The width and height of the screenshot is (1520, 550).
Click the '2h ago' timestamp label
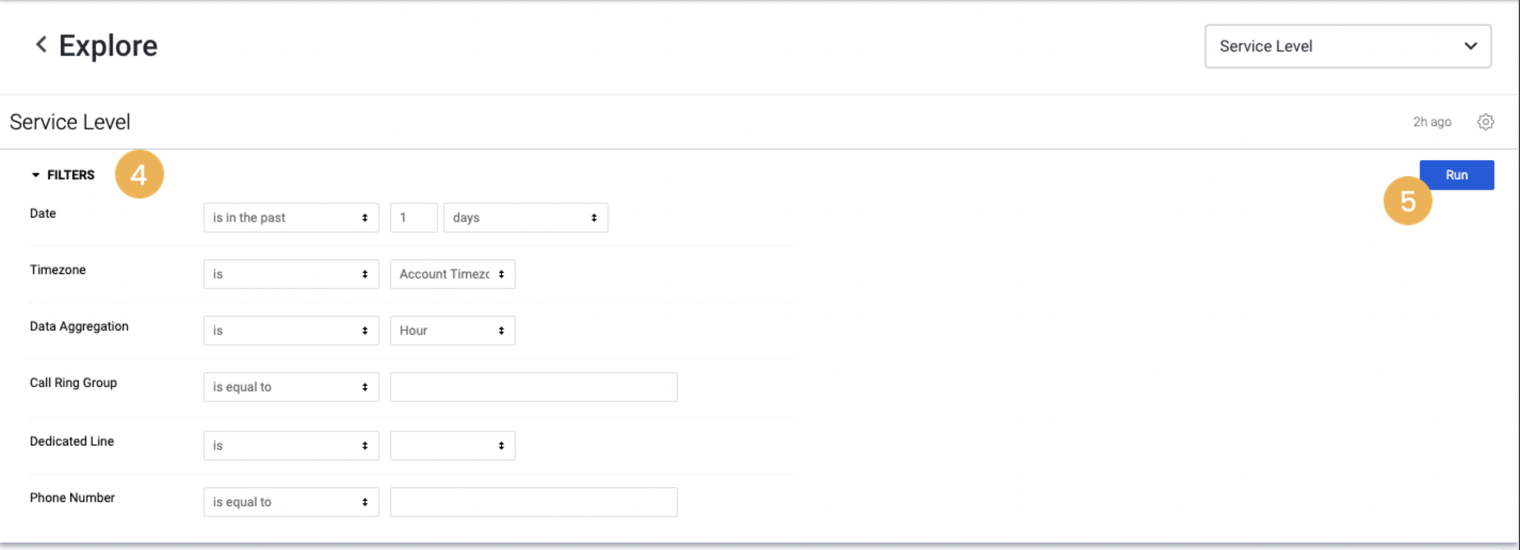click(1433, 122)
